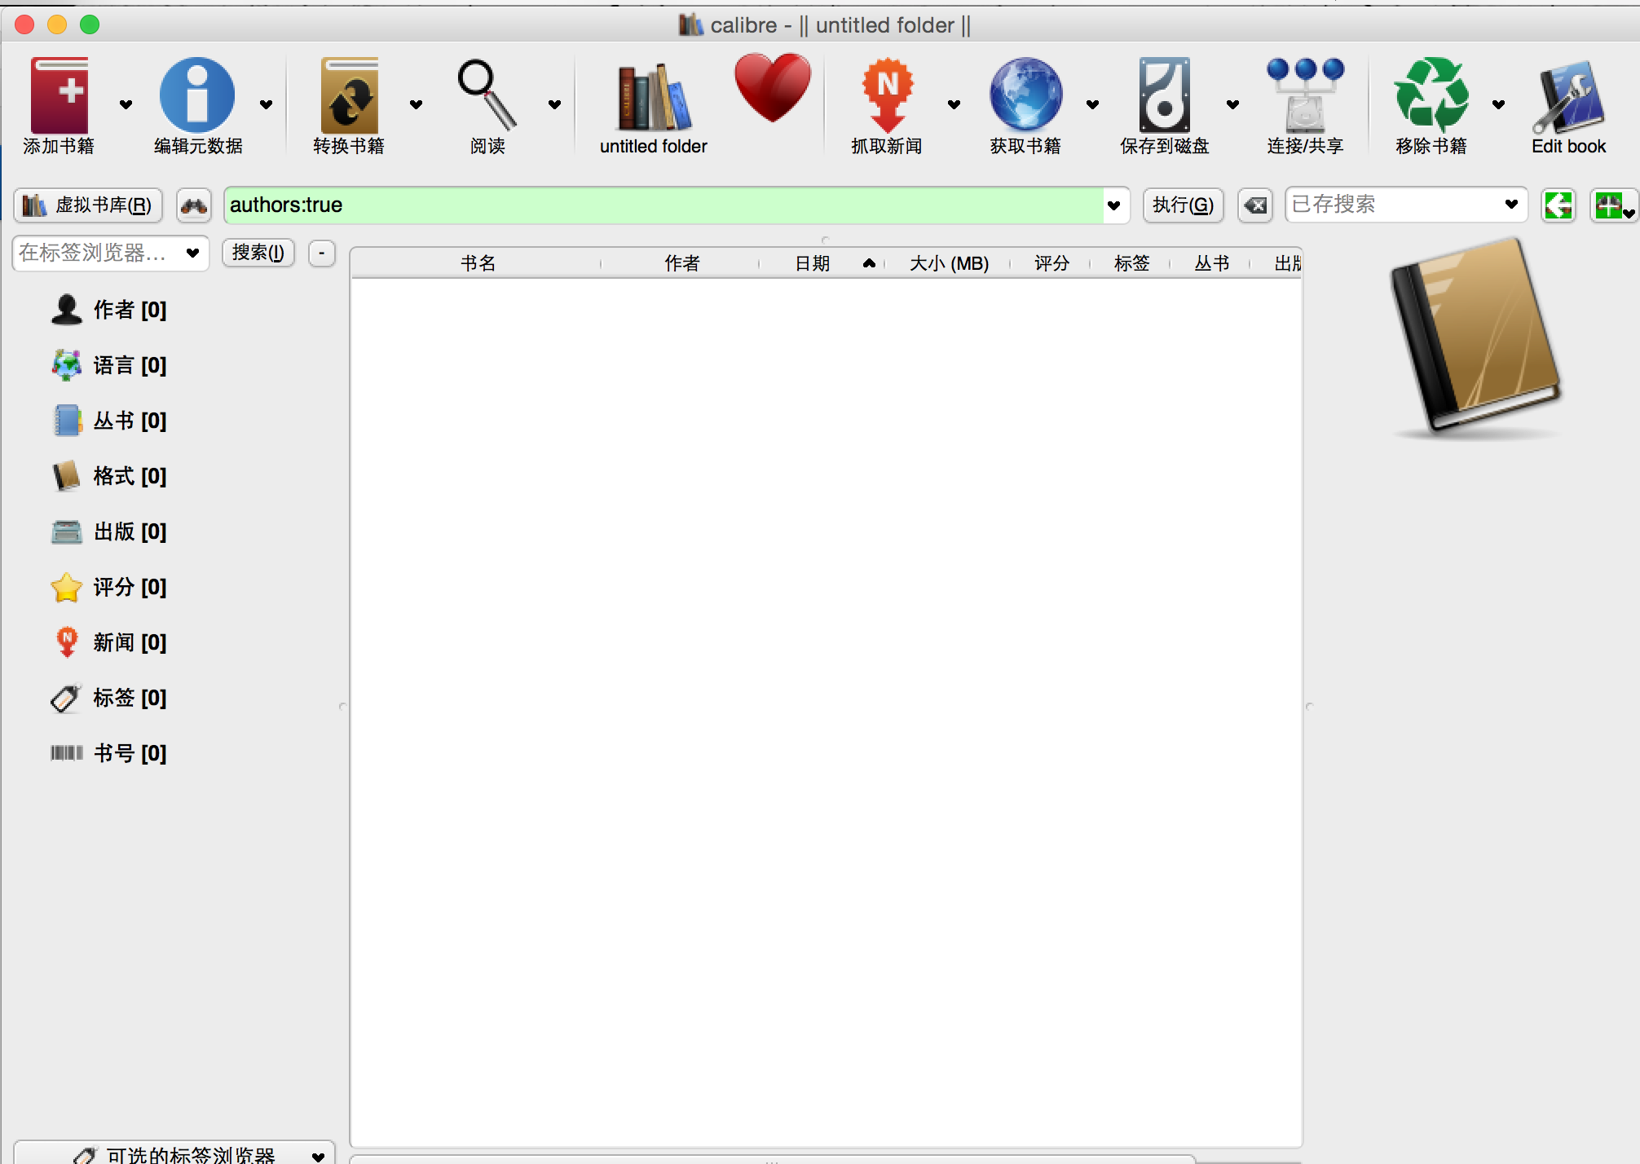Open the saved searches (已存搜索) combo box
This screenshot has height=1164, width=1640.
tap(1407, 205)
